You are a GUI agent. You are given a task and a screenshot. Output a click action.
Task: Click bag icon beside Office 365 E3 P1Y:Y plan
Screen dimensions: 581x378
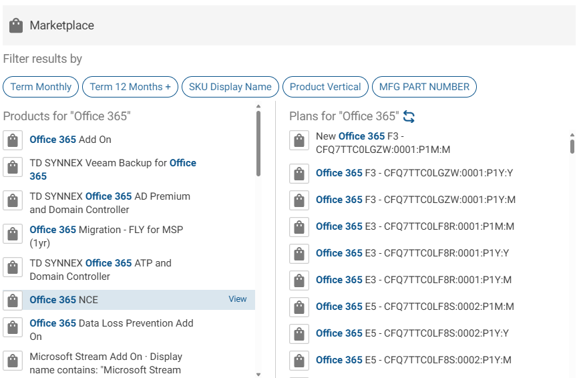click(299, 254)
